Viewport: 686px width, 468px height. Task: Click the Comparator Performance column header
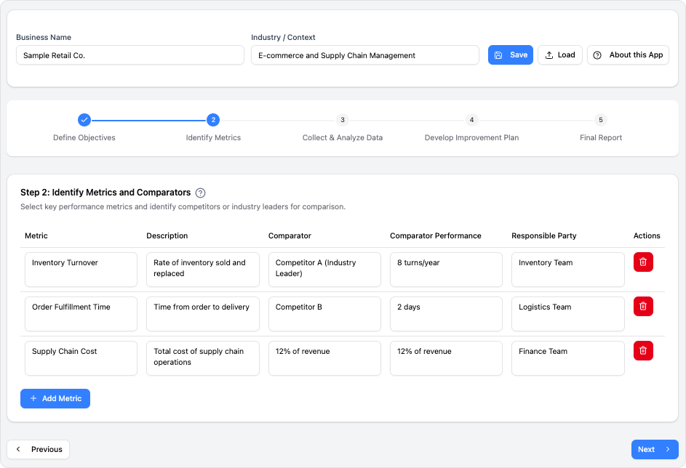(435, 236)
